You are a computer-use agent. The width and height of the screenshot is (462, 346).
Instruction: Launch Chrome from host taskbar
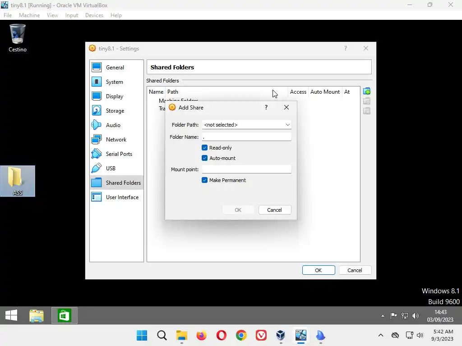(241, 335)
